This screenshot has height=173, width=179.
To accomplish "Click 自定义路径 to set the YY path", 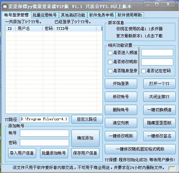I will point(87,119).
